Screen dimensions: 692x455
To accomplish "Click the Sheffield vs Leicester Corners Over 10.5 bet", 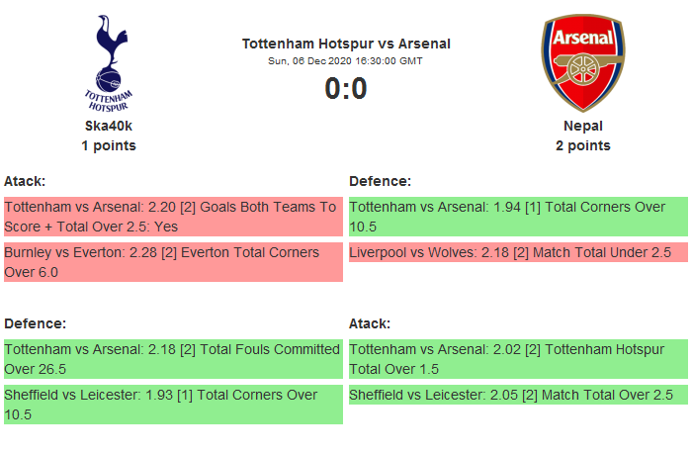I will point(173,405).
